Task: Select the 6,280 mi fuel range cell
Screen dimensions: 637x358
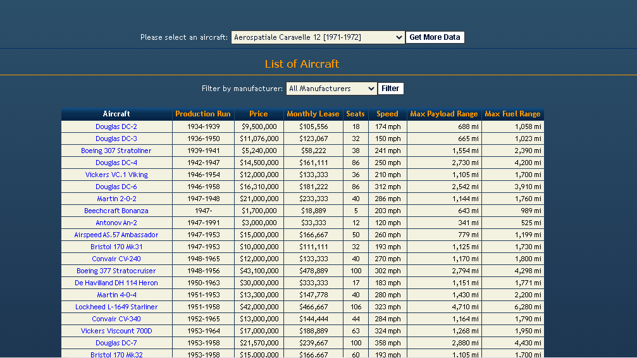Action: pos(512,307)
